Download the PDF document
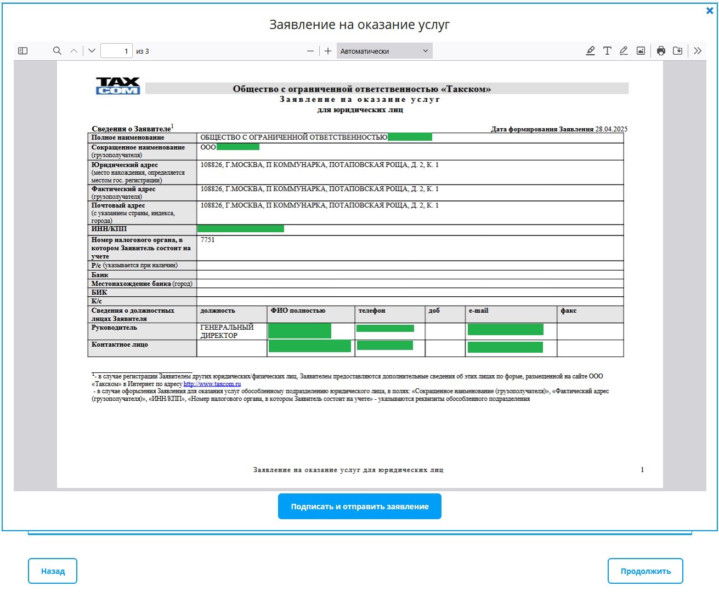 click(678, 51)
